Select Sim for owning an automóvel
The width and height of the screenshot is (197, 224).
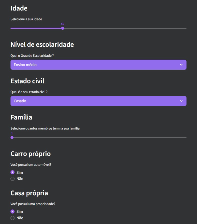12,172
